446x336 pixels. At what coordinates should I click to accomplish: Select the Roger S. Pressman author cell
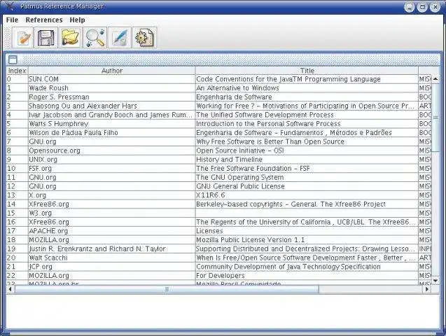pos(112,97)
